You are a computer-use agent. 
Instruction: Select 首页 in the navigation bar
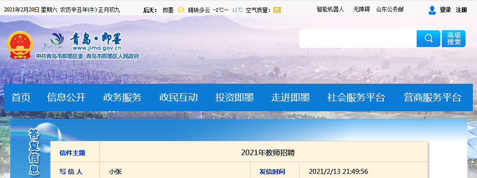(x=21, y=97)
